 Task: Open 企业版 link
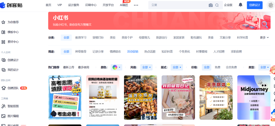228,5
